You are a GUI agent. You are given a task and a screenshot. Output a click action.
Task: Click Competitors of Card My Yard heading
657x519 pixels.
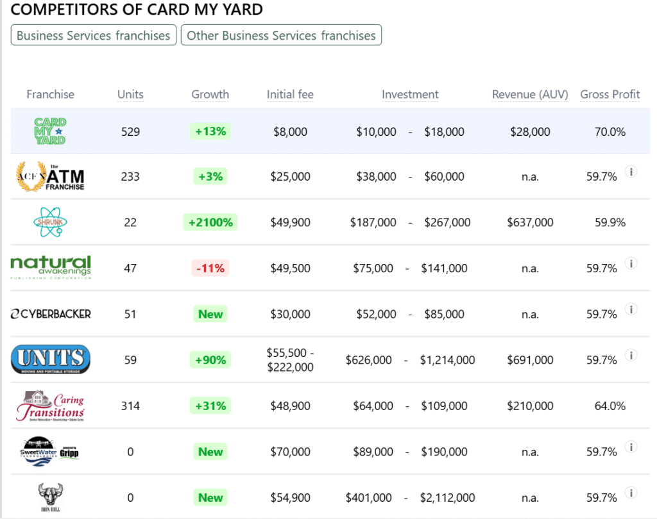137,9
